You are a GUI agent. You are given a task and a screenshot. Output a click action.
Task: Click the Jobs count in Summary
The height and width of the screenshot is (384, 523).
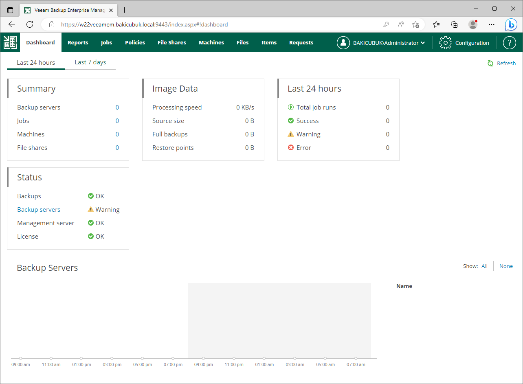117,121
